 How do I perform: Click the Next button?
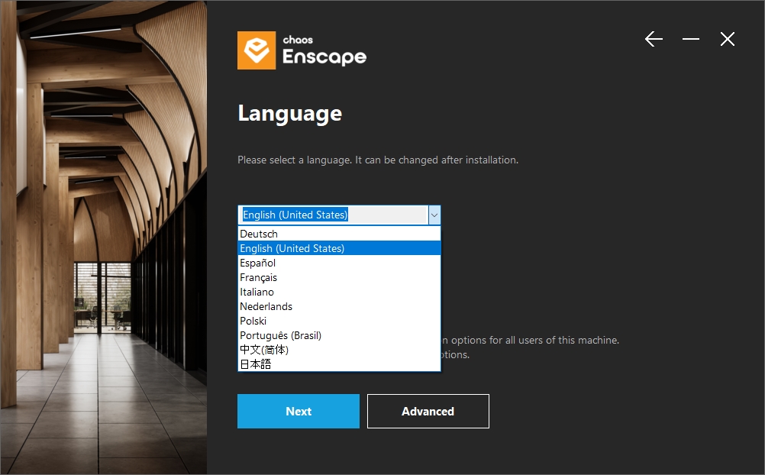299,411
